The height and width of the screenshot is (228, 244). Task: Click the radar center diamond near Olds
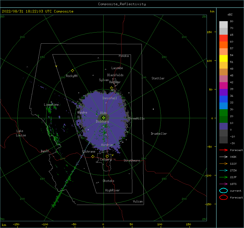click(x=104, y=118)
